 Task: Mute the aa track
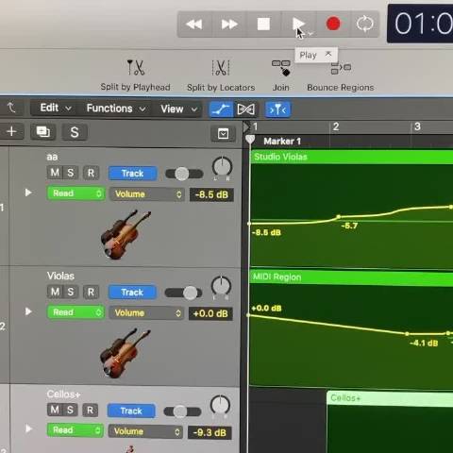[55, 173]
